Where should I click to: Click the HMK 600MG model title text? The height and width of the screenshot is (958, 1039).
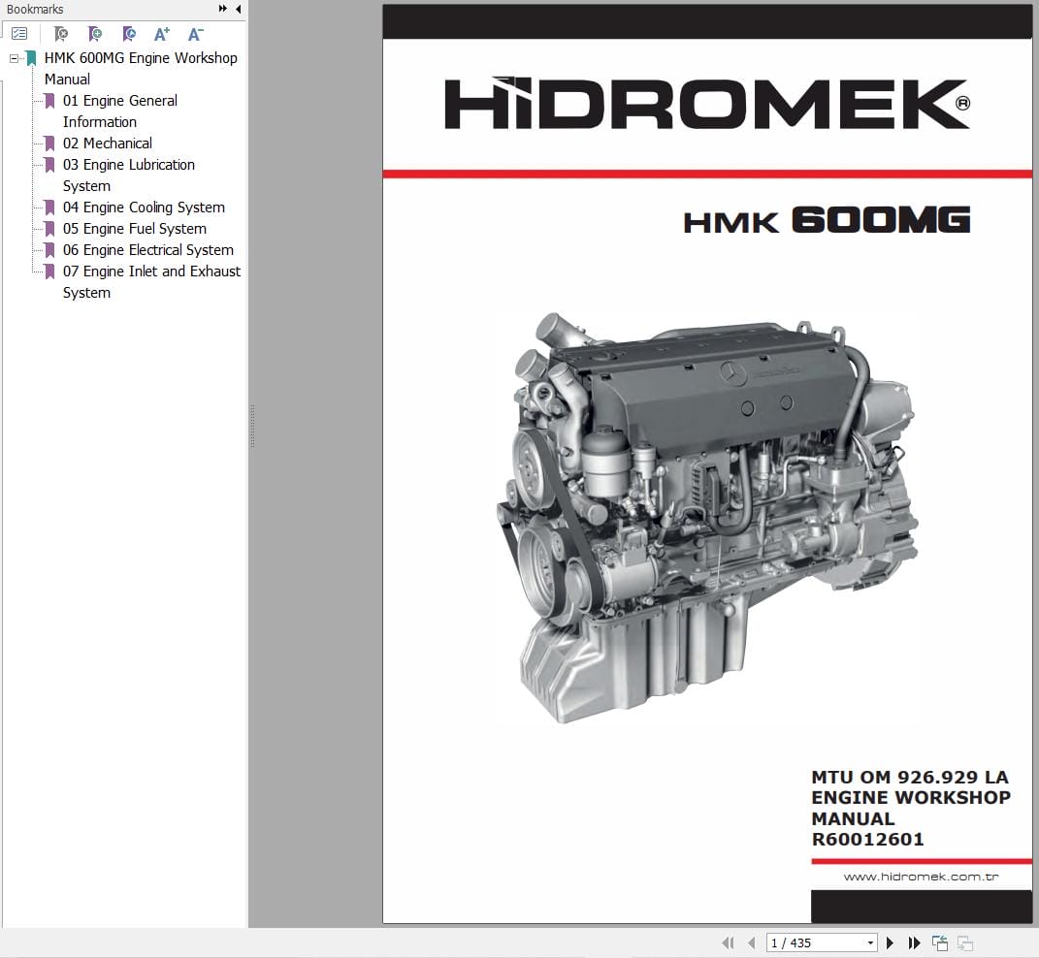click(827, 221)
